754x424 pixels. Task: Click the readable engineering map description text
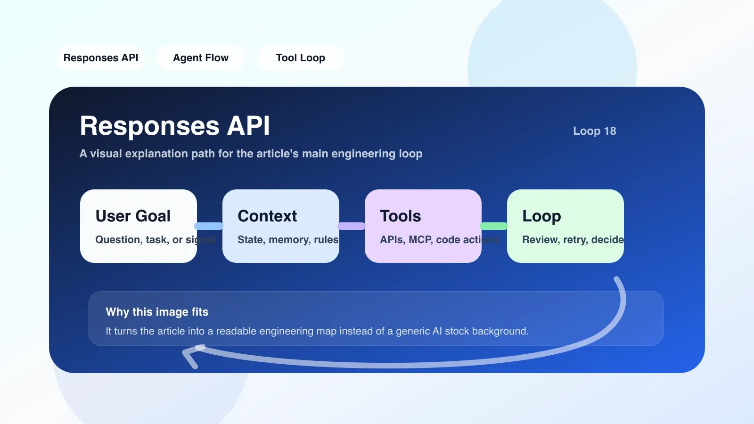pyautogui.click(x=317, y=331)
